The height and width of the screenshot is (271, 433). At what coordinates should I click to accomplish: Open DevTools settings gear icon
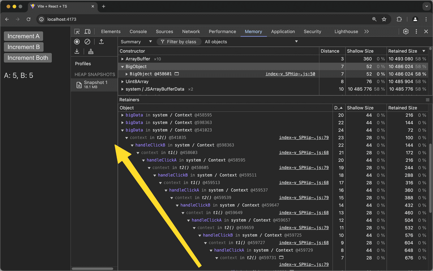[x=406, y=32]
